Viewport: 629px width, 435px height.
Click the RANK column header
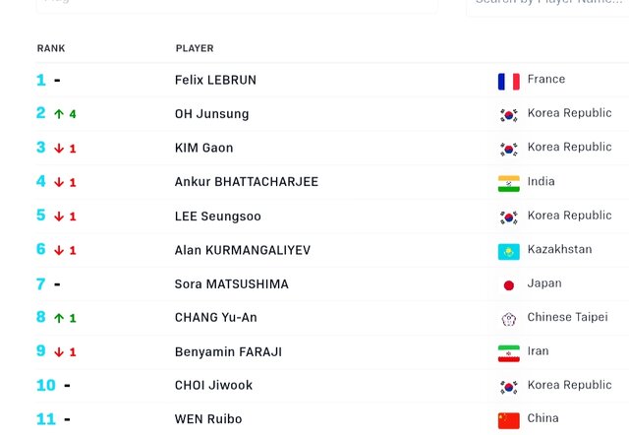tap(50, 48)
